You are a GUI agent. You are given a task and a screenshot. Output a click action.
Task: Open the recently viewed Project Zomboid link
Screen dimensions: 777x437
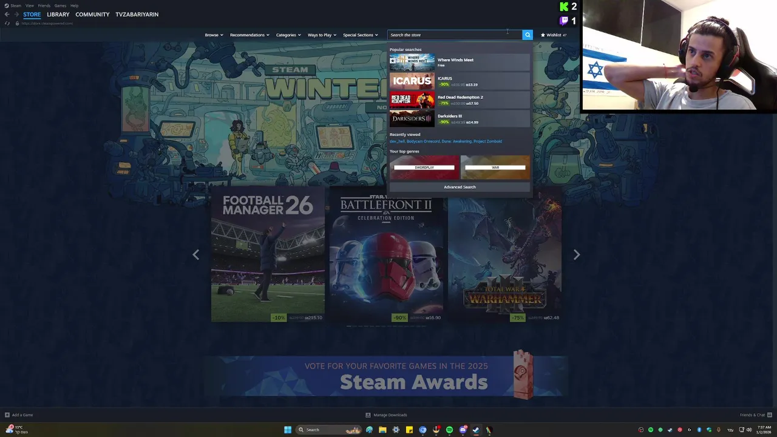[487, 141]
